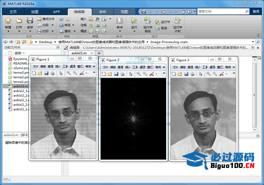Click the askisi3.m editor tab
The image size is (264, 185).
click(79, 53)
